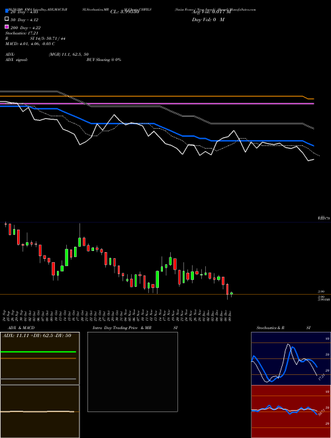This screenshot has height=438, width=331.
Task: Click the last green candlestick near 3.99
Action: click(x=232, y=293)
